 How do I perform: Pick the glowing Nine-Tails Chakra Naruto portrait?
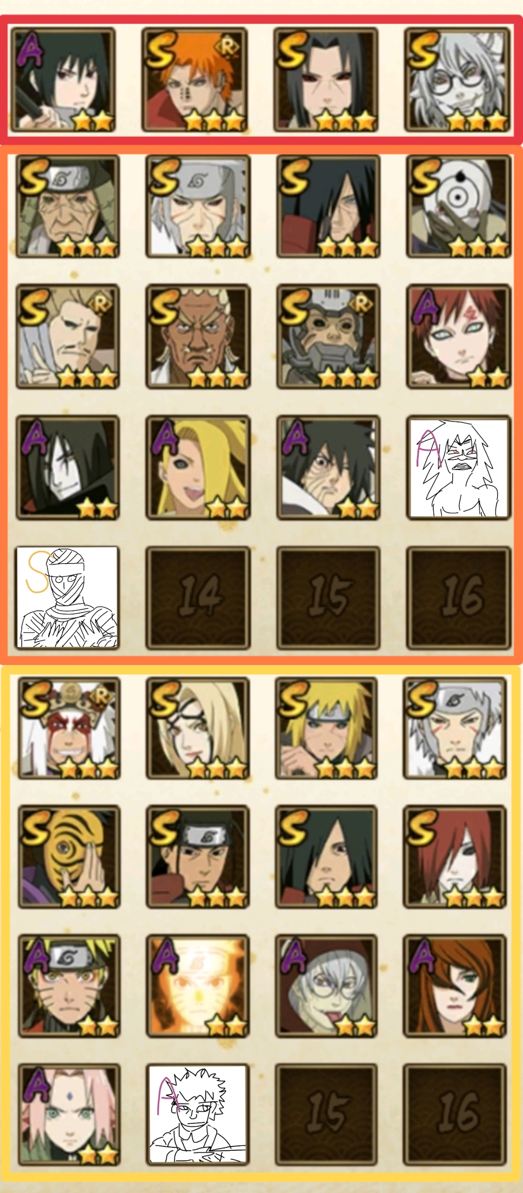click(x=198, y=986)
